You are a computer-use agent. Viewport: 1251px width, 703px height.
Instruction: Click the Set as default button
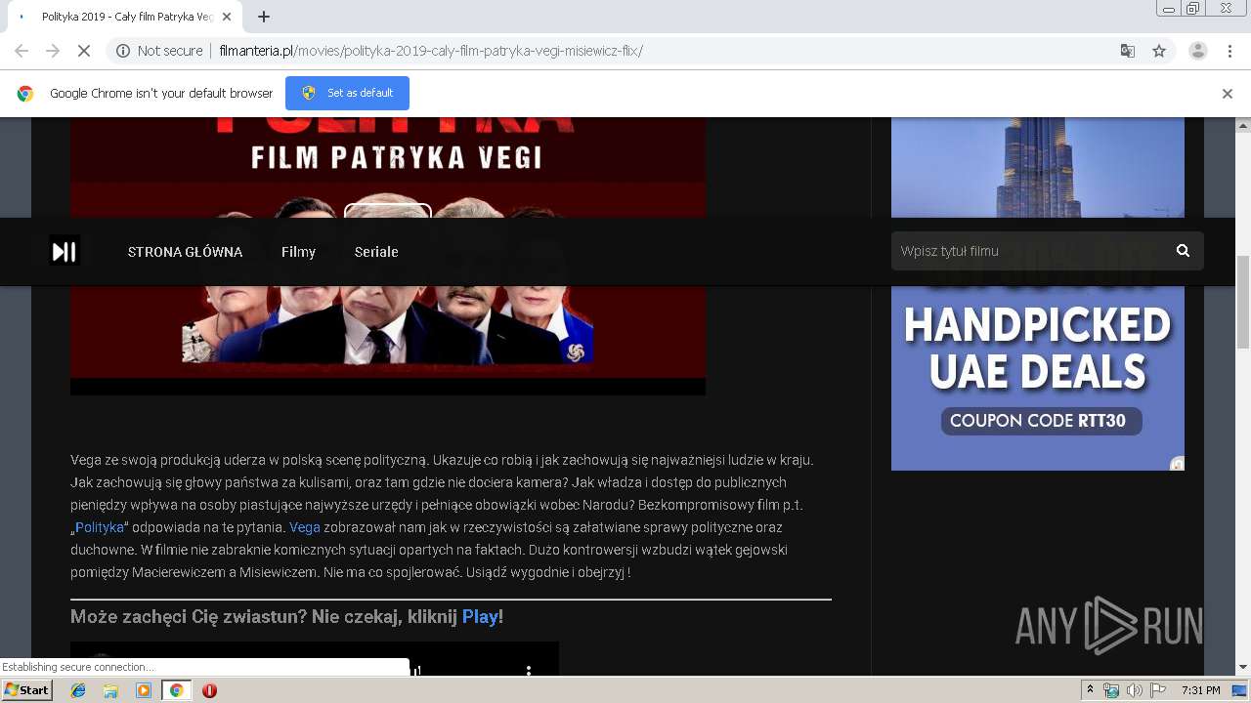347,93
